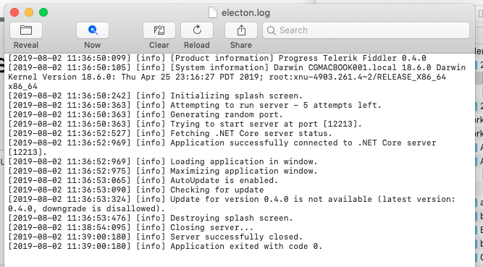The height and width of the screenshot is (267, 483).
Task: Click the Now label in toolbar
Action: pyautogui.click(x=93, y=45)
